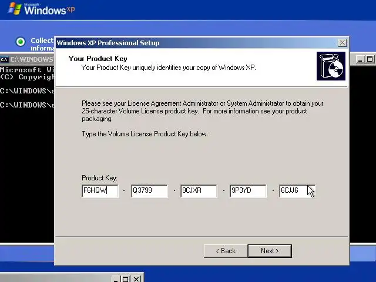
Task: Click the Next button in Setup
Action: click(270, 251)
